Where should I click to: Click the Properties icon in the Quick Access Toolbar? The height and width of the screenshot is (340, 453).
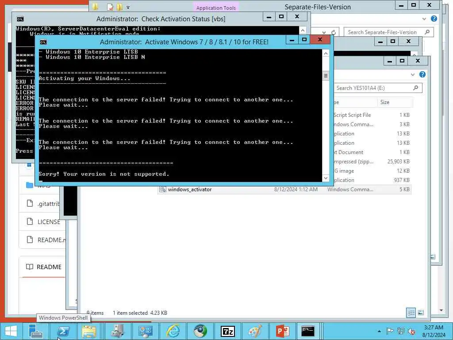point(110,7)
